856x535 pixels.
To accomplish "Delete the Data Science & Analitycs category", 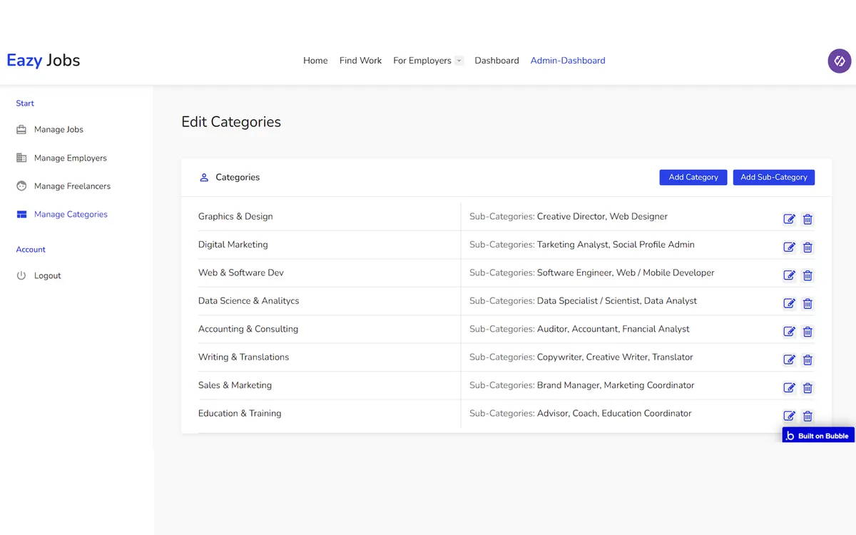I will 807,303.
